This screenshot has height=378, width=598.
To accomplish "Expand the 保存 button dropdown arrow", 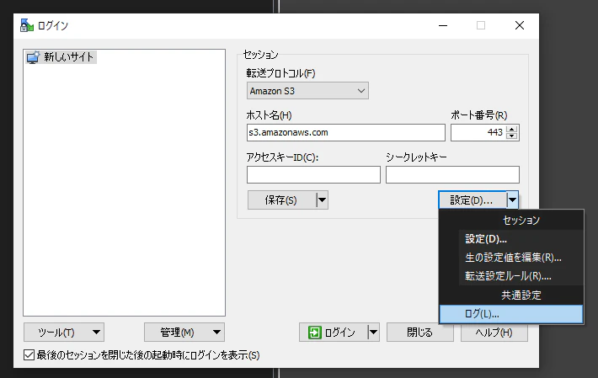I will click(x=323, y=200).
